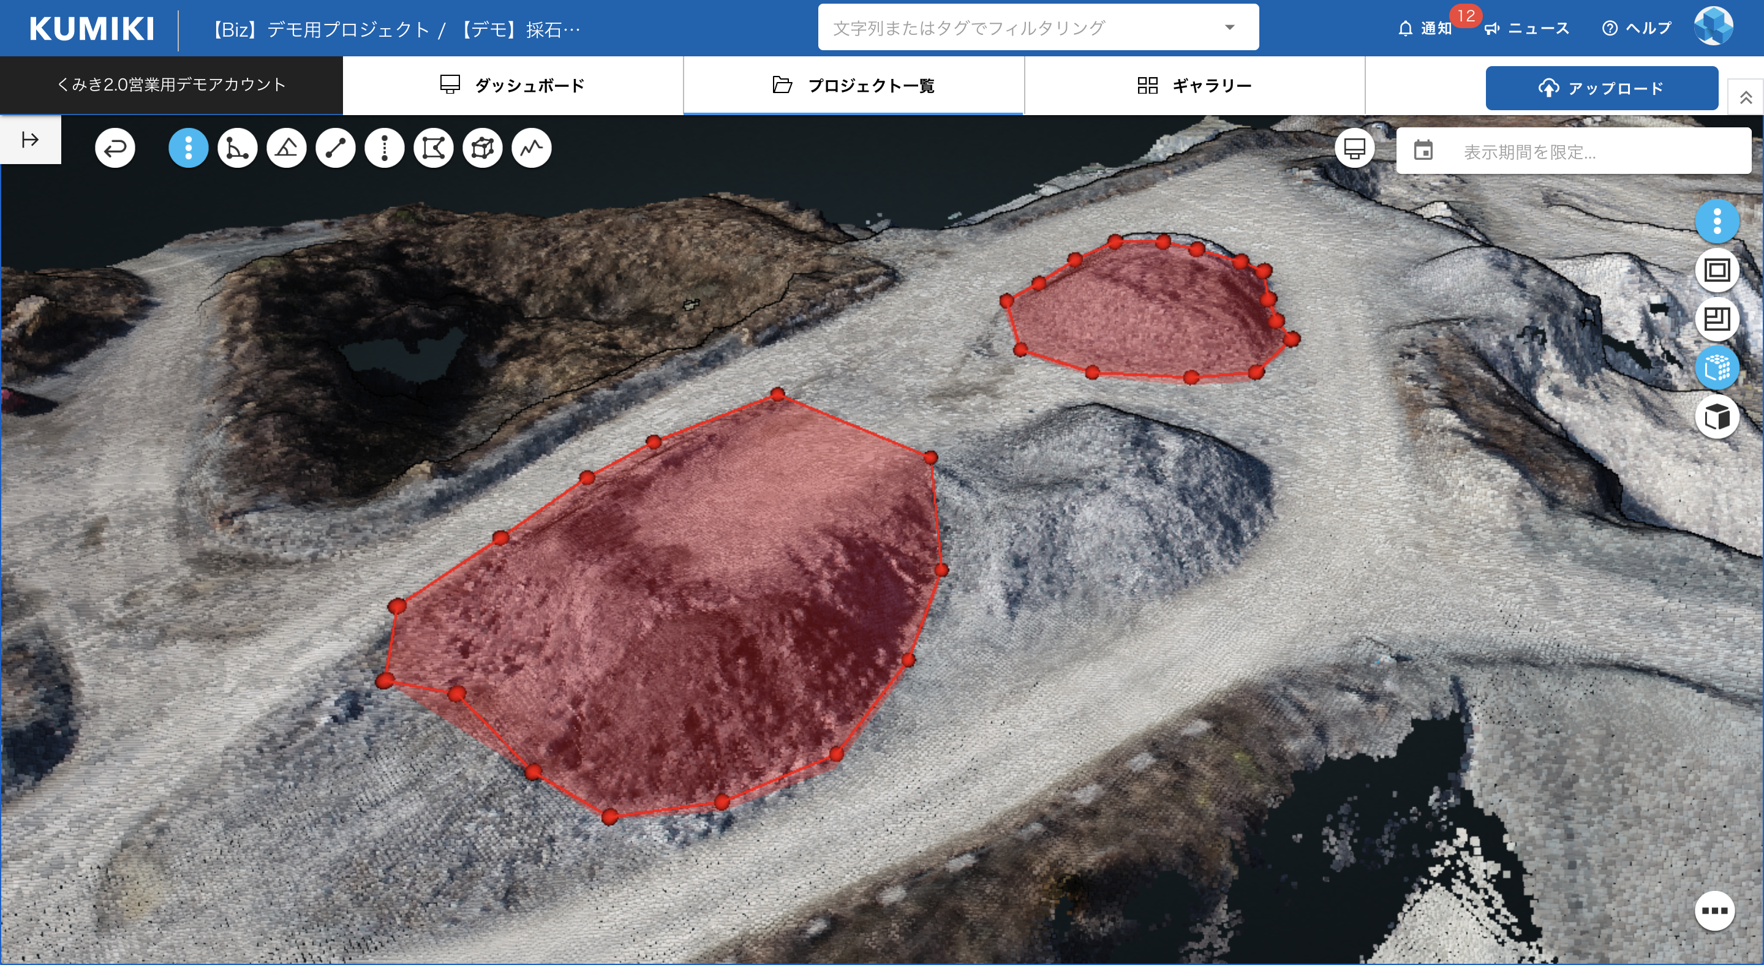Select the cube volume measurement tool
Screen dimensions: 1764x965
point(483,148)
